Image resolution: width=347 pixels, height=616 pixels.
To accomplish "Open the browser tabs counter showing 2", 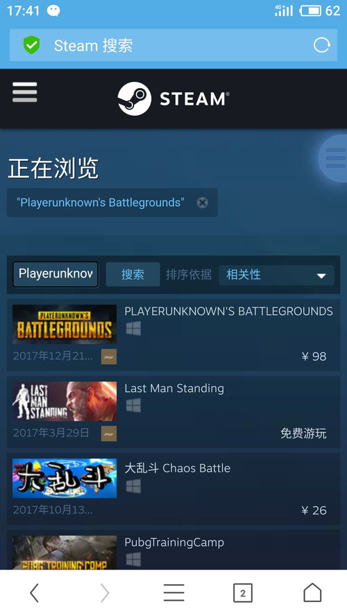I will [242, 593].
